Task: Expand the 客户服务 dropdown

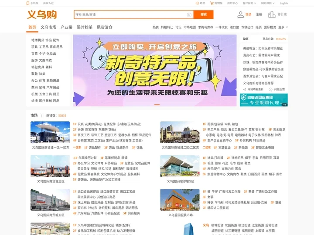Action: [249, 3]
